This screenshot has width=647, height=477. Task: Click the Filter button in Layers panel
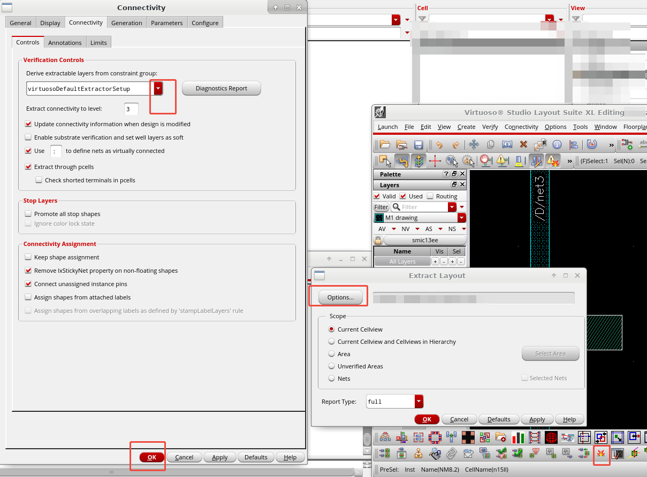pos(381,207)
